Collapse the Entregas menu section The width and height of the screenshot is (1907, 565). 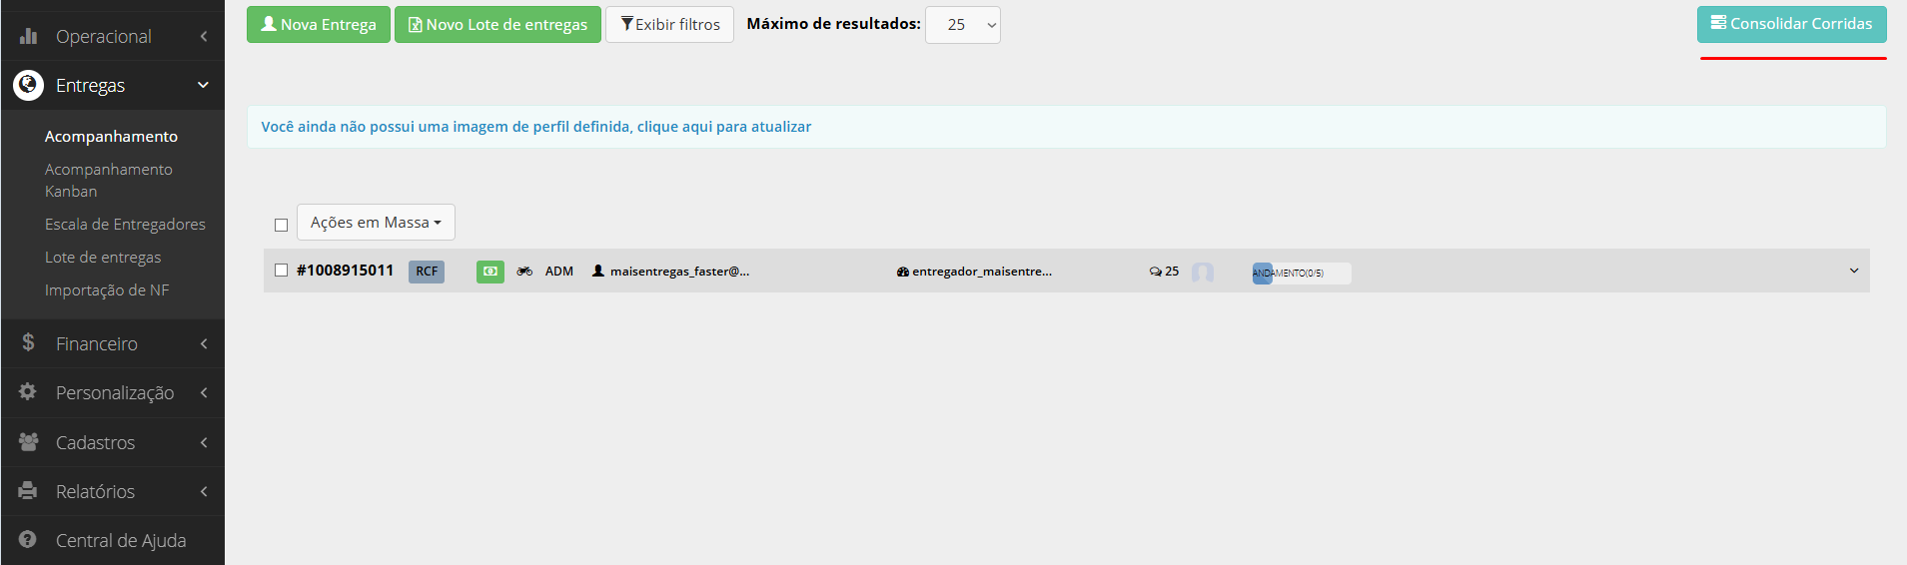[x=113, y=85]
